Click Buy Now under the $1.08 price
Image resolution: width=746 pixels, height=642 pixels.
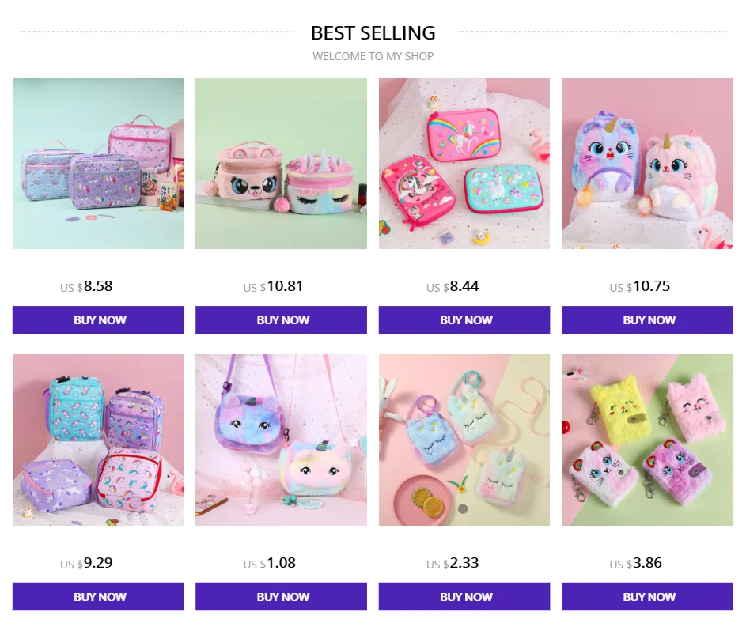click(281, 596)
